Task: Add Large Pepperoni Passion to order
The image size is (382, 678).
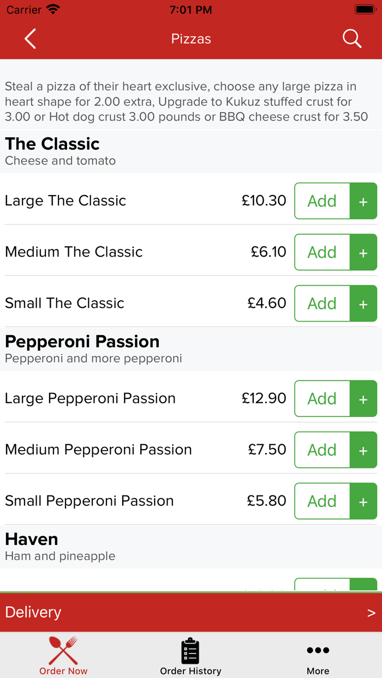Action: (x=322, y=399)
